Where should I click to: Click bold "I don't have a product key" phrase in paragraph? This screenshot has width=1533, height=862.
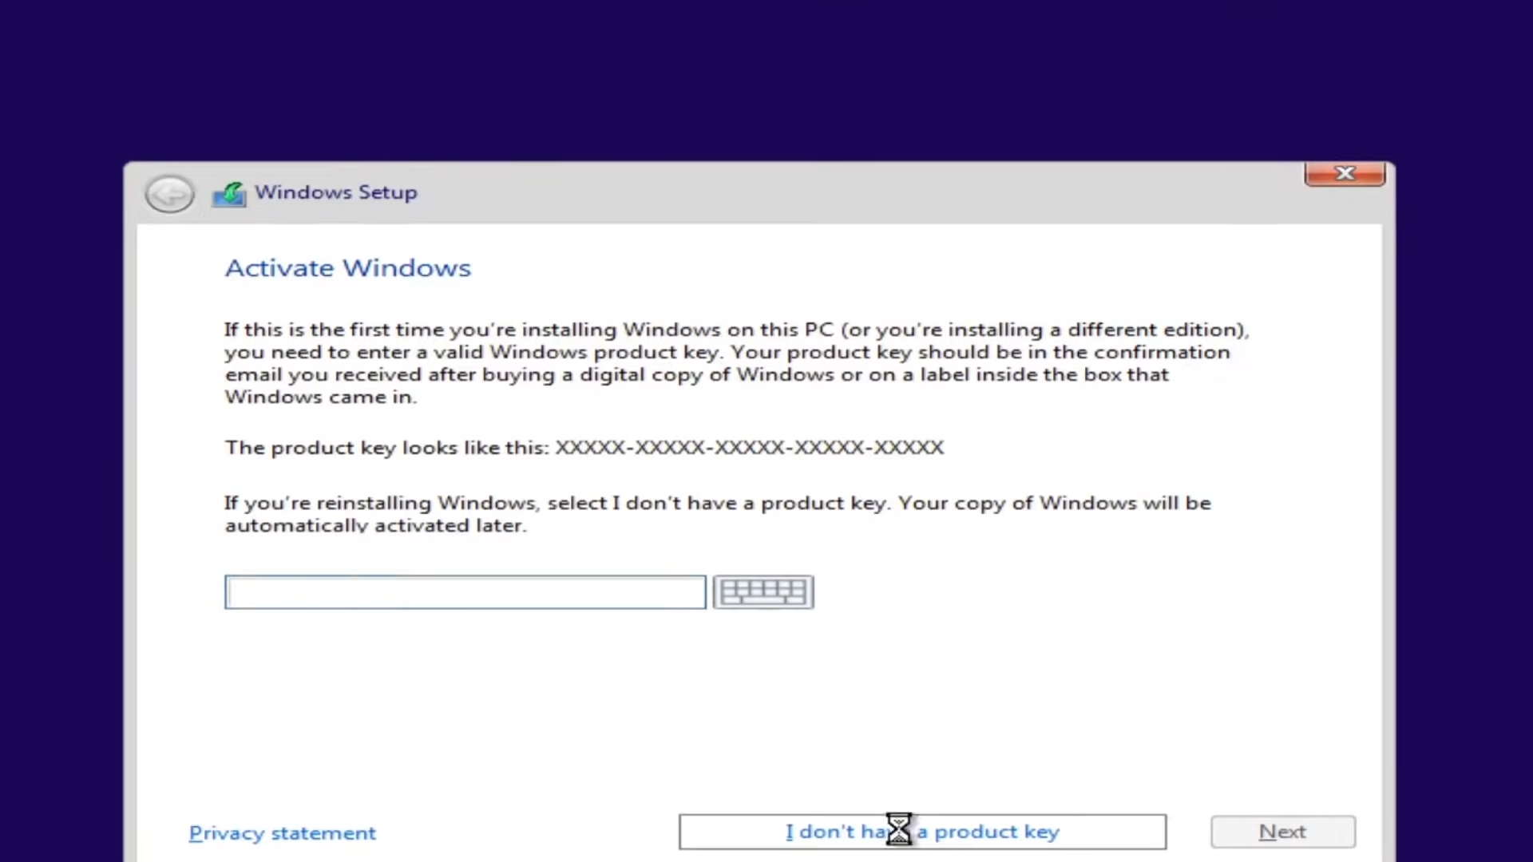coord(749,504)
